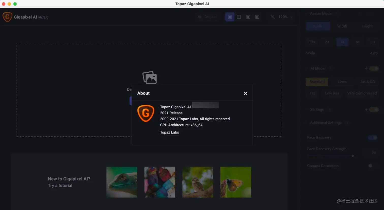This screenshot has height=210, width=384.
Task: Click the Scale value field 4.00
Action: click(x=374, y=53)
